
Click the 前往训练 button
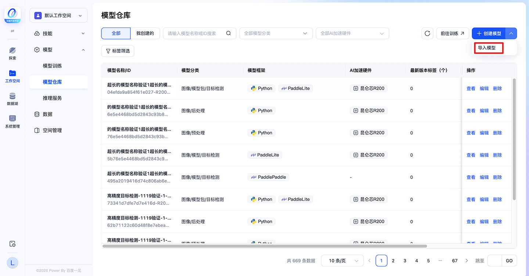pyautogui.click(x=453, y=33)
